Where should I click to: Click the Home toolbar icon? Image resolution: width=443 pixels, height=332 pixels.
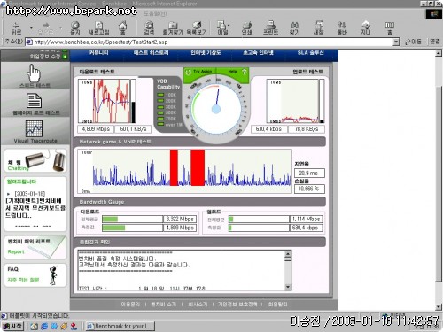[123, 27]
